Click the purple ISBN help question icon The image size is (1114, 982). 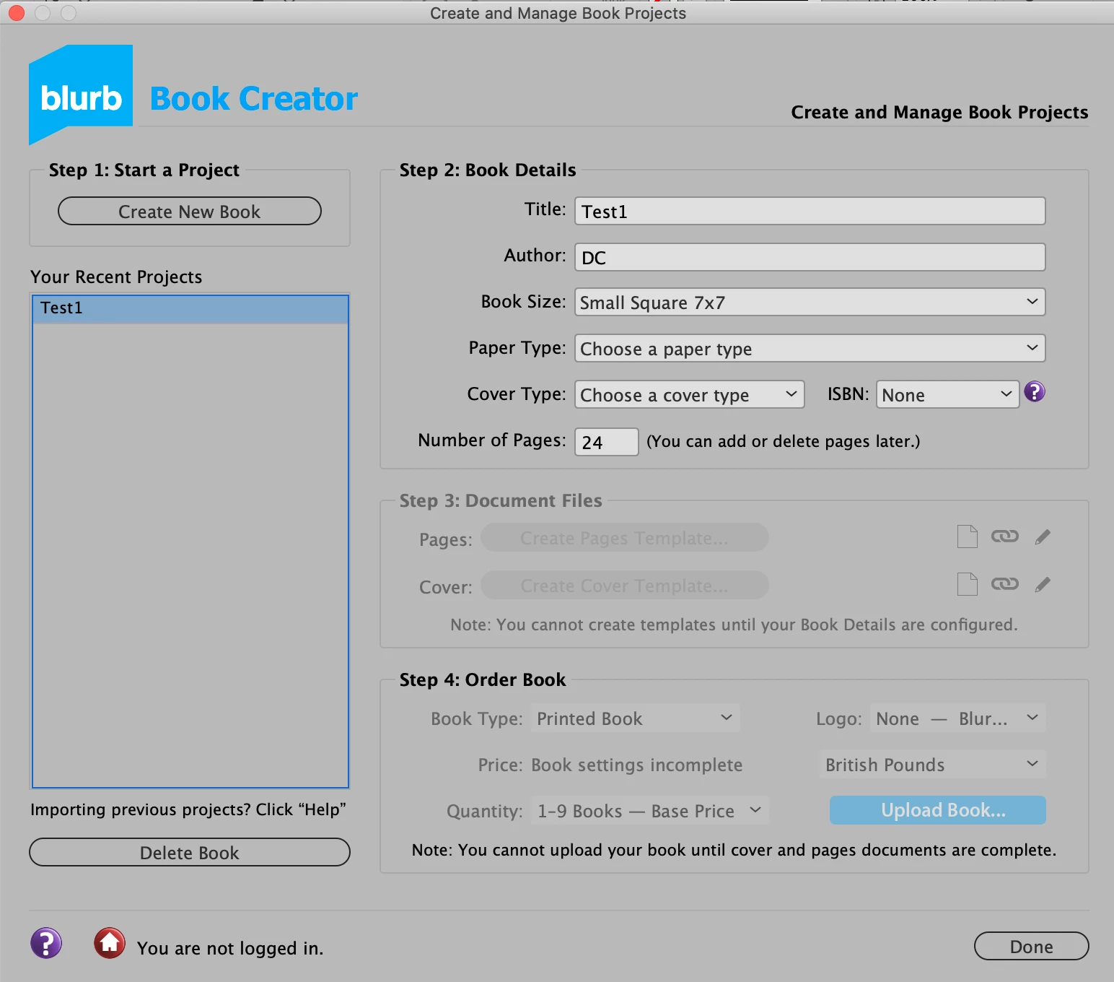(x=1034, y=392)
